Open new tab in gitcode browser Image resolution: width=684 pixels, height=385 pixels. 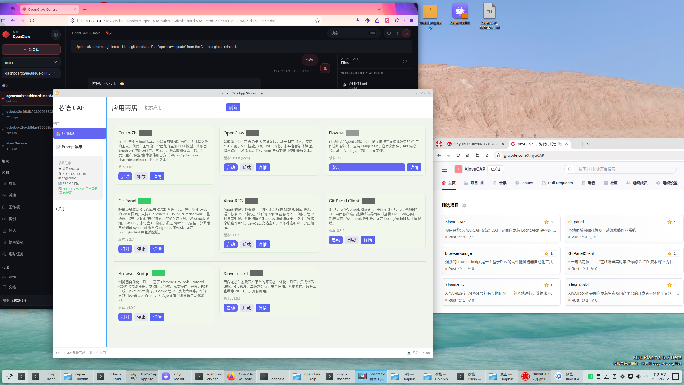point(577,144)
